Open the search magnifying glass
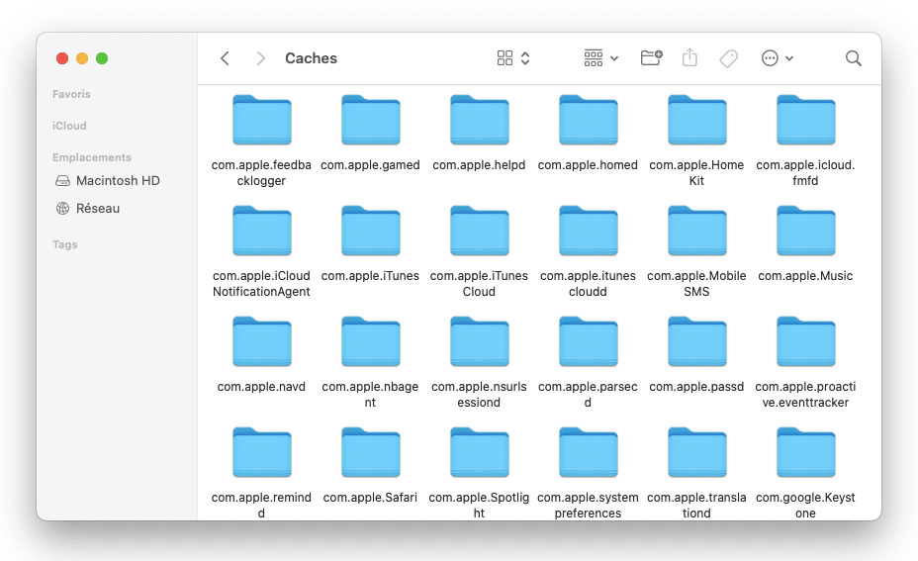The height and width of the screenshot is (561, 918). click(853, 58)
